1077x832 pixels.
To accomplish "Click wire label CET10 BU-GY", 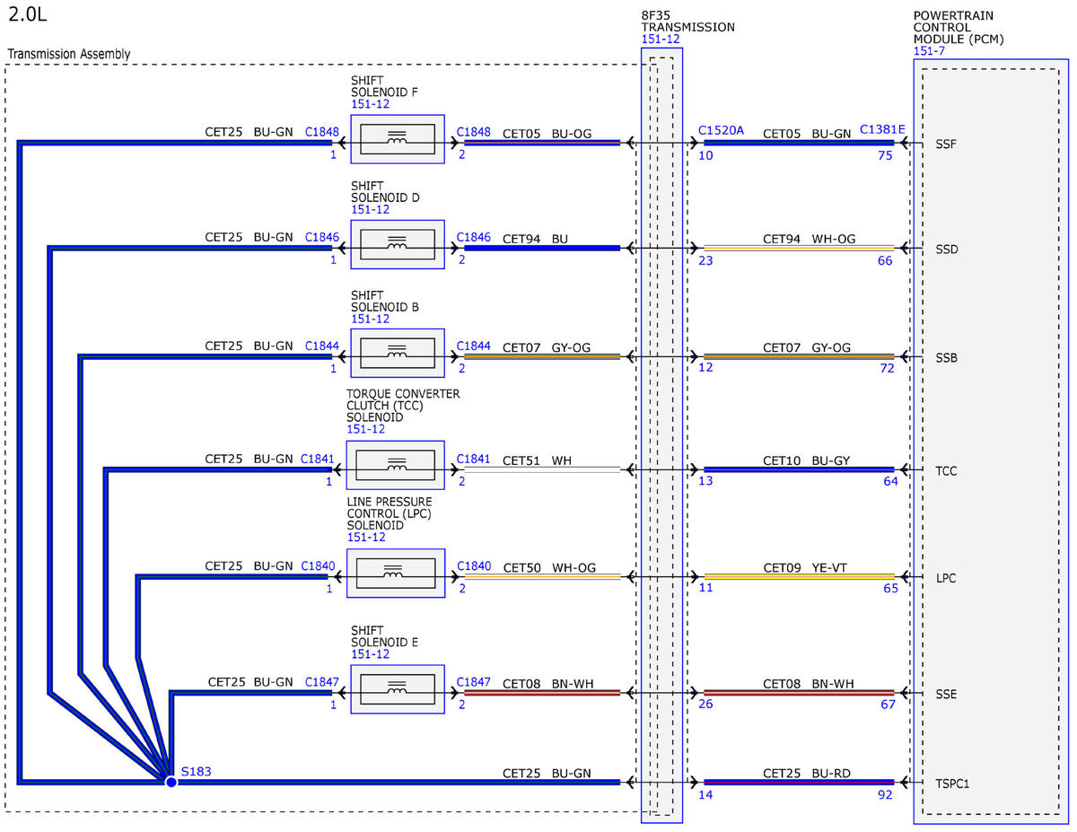I will pyautogui.click(x=807, y=460).
